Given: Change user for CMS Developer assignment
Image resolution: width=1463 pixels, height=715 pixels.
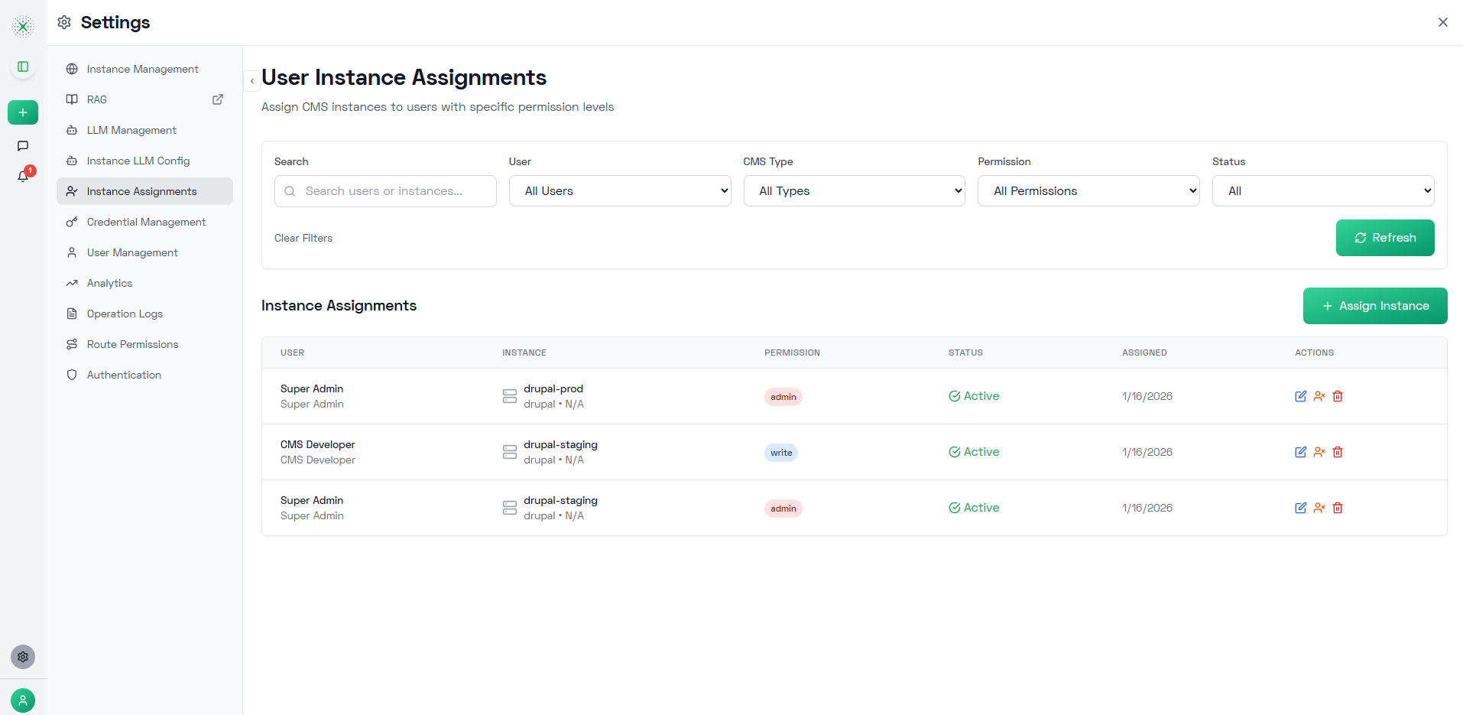Looking at the screenshot, I should [1319, 452].
